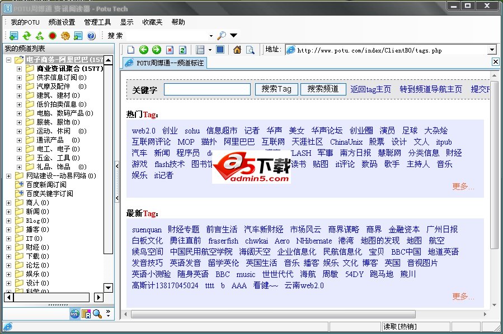This screenshot has width=503, height=334.
Task: Click the 搜索Tag button
Action: [x=276, y=89]
